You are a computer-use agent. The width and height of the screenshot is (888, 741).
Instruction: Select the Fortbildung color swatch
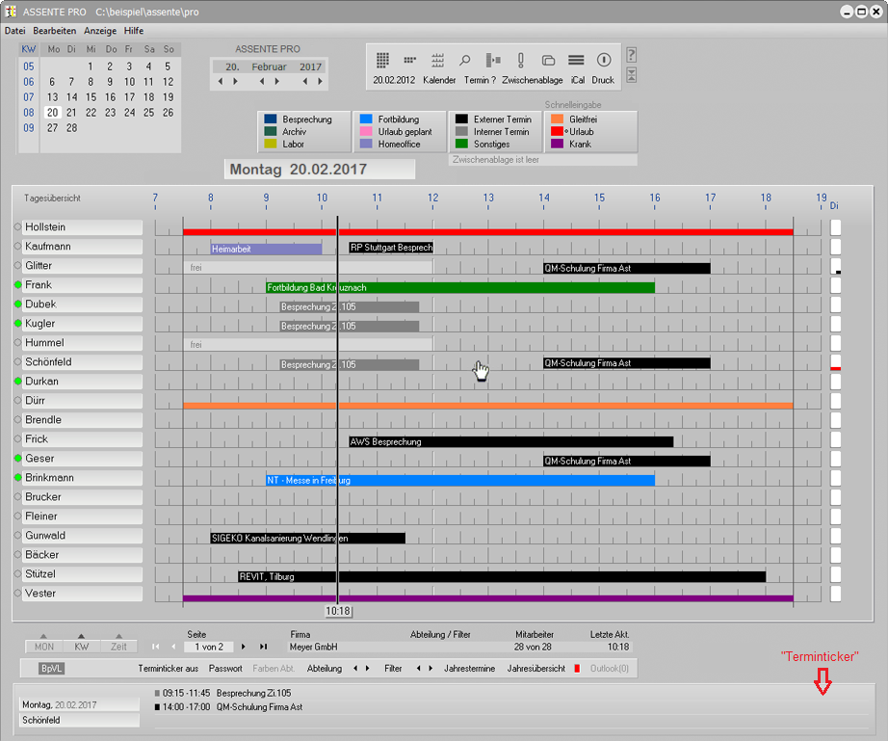[366, 119]
